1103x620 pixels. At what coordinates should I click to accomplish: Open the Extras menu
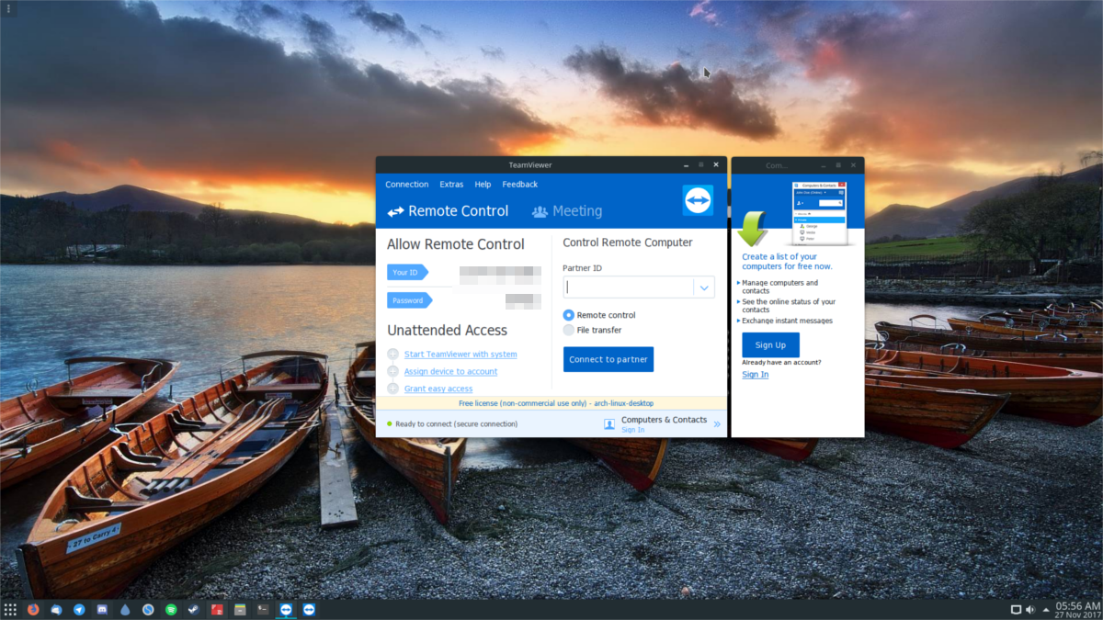pyautogui.click(x=451, y=185)
